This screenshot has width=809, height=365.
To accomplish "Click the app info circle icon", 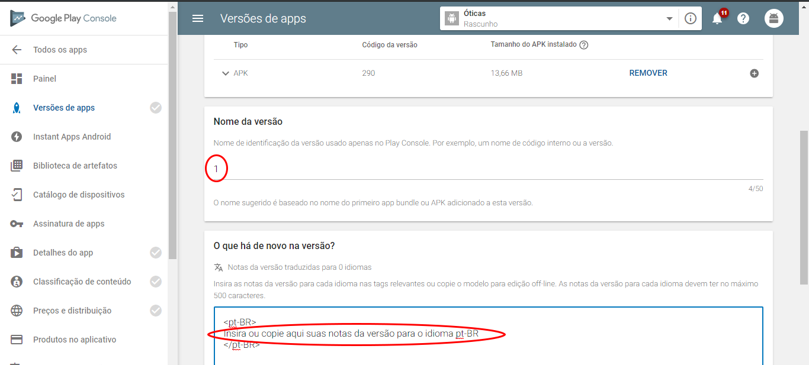I will pos(690,18).
